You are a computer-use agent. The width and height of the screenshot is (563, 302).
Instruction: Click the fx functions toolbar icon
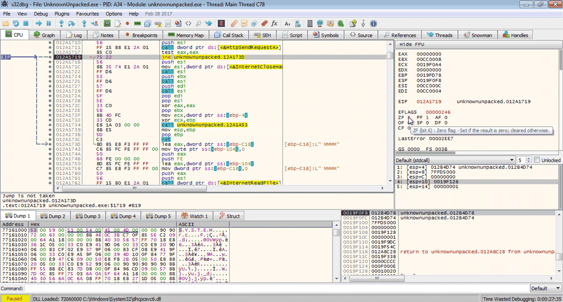tap(274, 23)
